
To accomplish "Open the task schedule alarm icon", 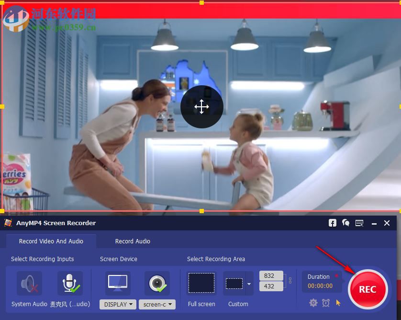I will coord(326,303).
